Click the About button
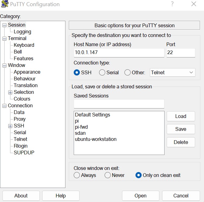Screen dimensions: 204x202 [x=21, y=196]
